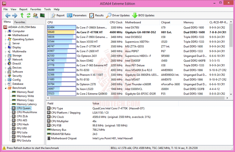This screenshot has height=152, width=235.
Task: Open benchmark Results
Action: (97, 15)
